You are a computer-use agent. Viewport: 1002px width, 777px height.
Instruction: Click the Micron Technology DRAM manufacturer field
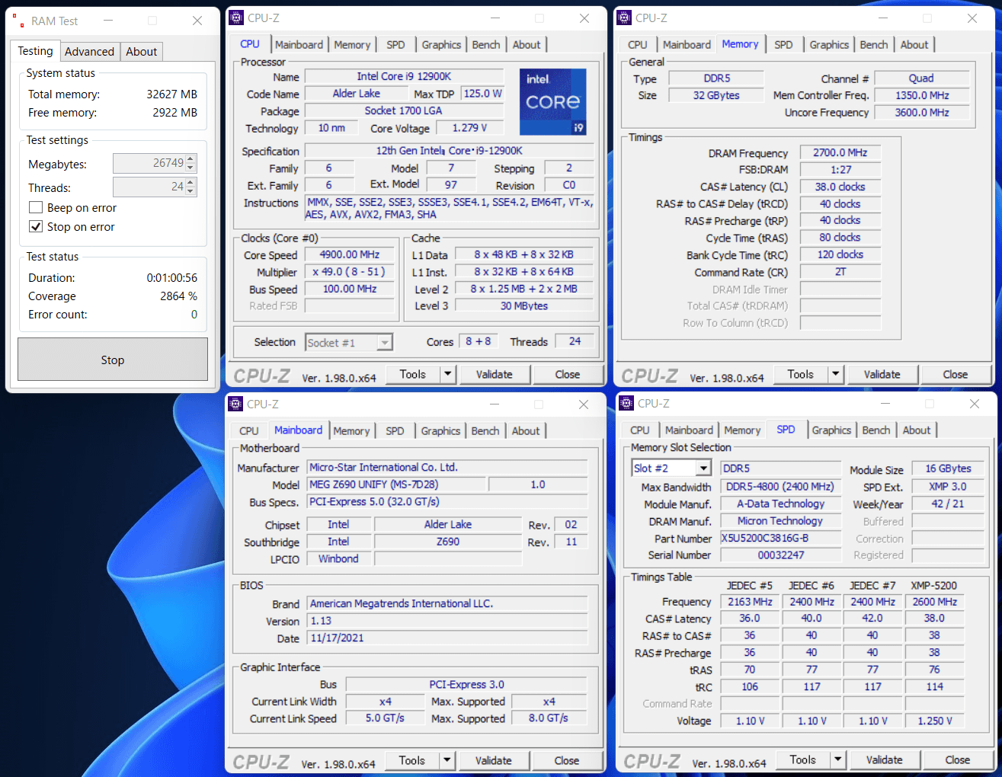[781, 521]
